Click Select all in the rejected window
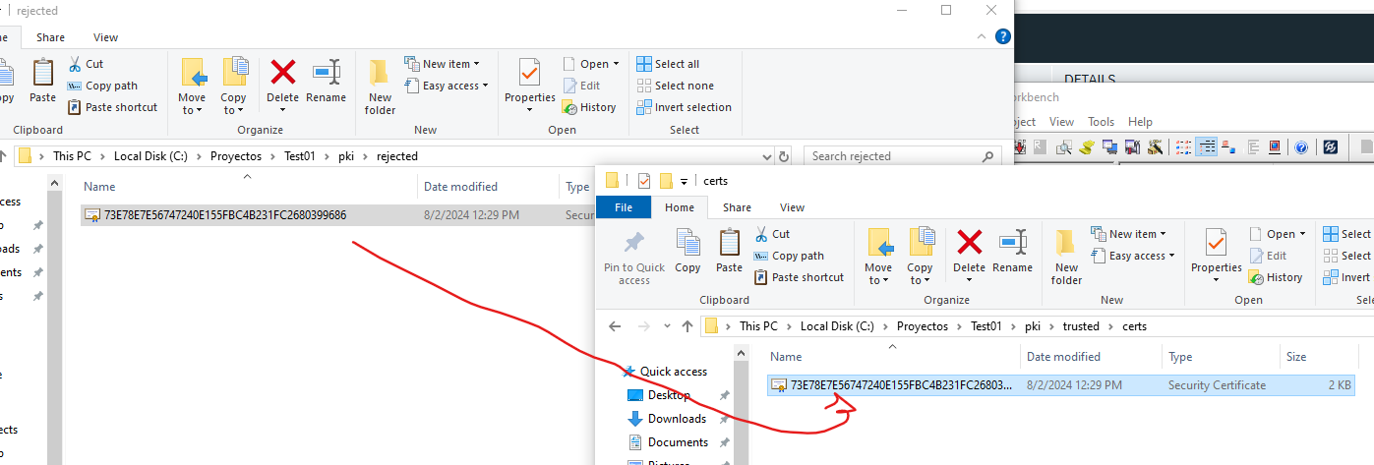This screenshot has width=1374, height=465. 668,64
